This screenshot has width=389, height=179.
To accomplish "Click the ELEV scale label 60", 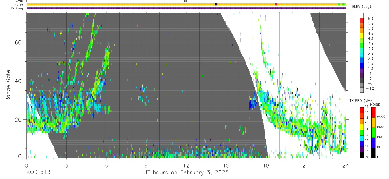I will (370, 19).
